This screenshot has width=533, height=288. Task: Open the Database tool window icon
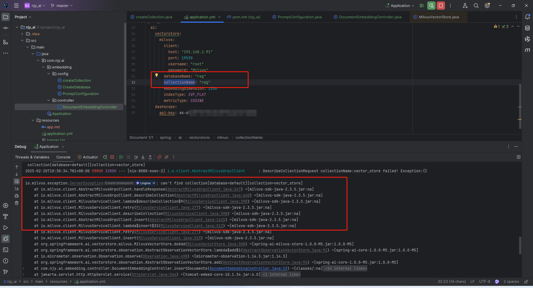coord(527,28)
